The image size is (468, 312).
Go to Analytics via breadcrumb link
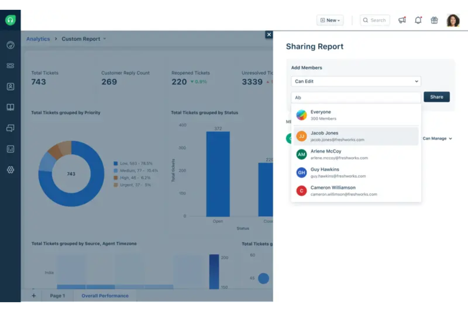tap(38, 39)
